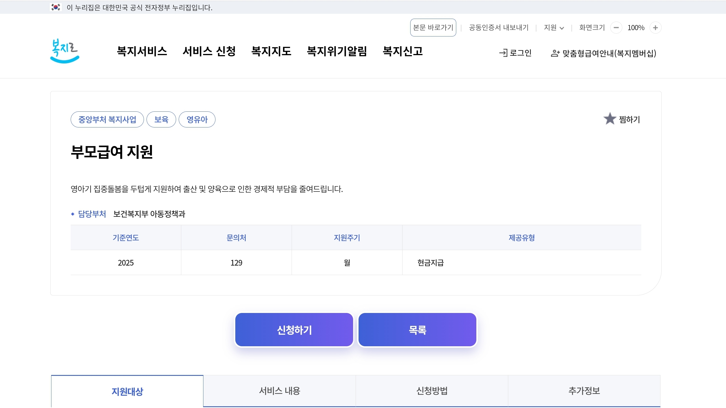Viewport: 726px width, 408px height.
Task: Switch to the 서비스 내용 tab
Action: 279,391
